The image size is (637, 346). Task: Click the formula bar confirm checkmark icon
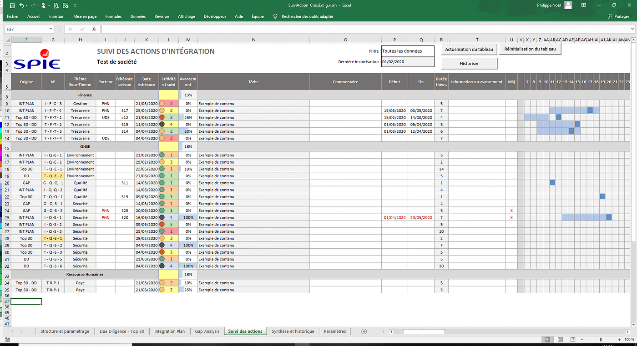[x=82, y=29]
